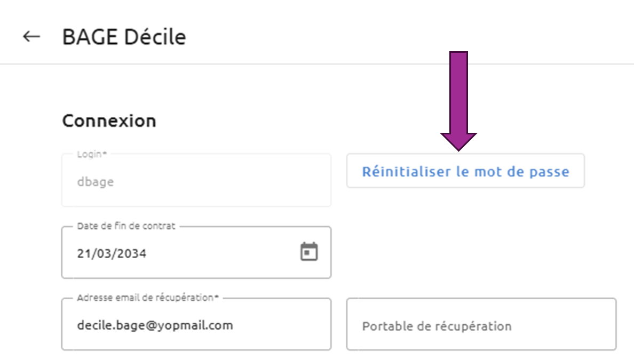This screenshot has height=360, width=634.
Task: Go back using the left arrow icon
Action: [31, 36]
